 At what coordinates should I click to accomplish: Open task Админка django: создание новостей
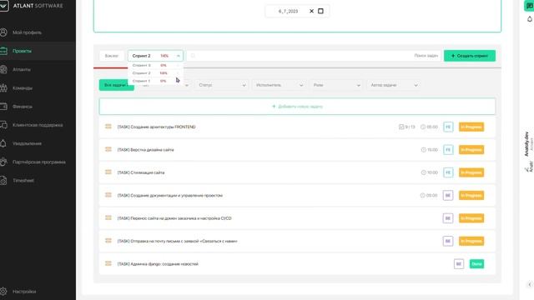[x=158, y=264]
